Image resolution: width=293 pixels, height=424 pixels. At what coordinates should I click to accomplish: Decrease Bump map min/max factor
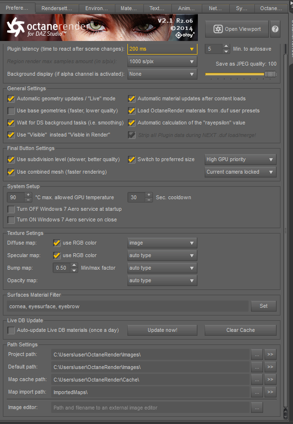click(x=74, y=271)
